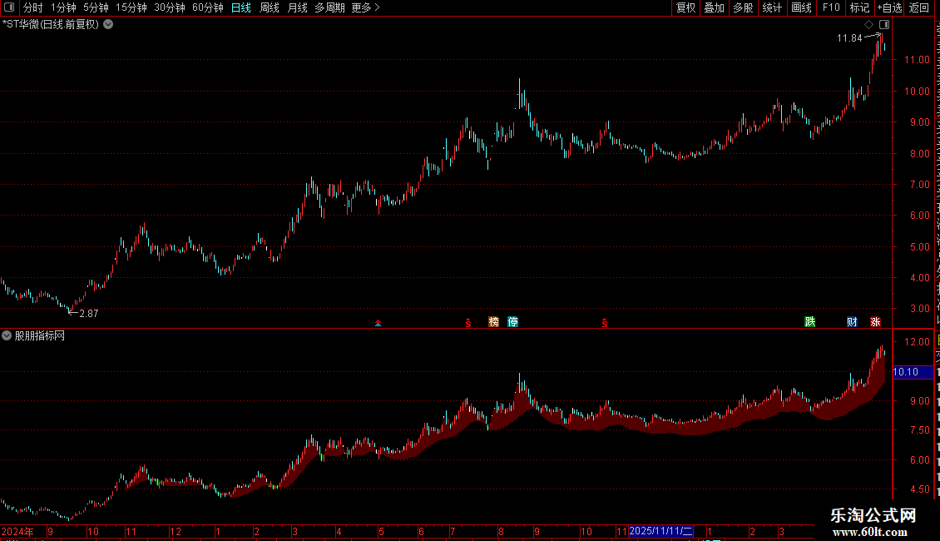This screenshot has height=541, width=940.
Task: Open F10 company information
Action: click(831, 7)
